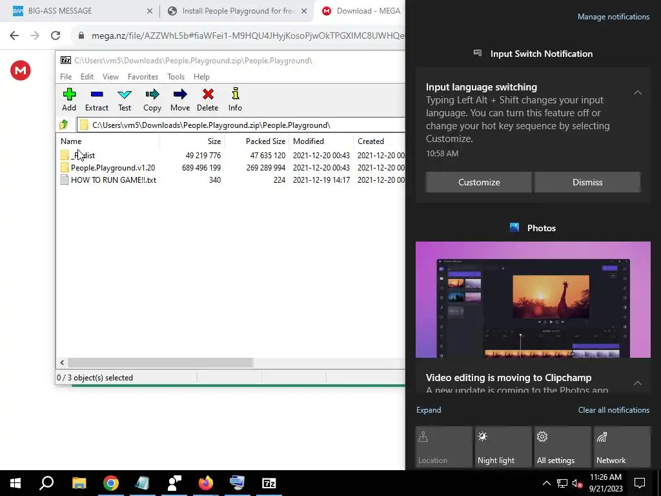661x496 pixels.
Task: Open the Edit menu in 7-Zip
Action: (x=87, y=77)
